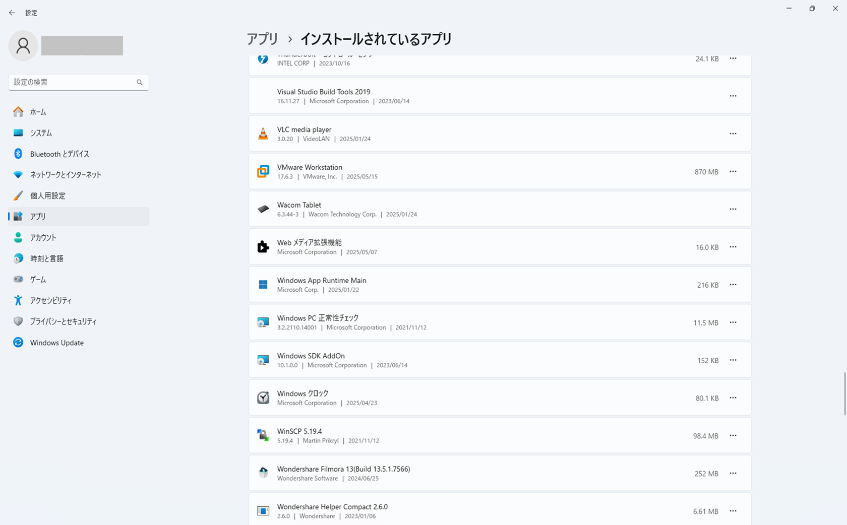Open more options for Windows PC 正常性チェック

pos(733,322)
